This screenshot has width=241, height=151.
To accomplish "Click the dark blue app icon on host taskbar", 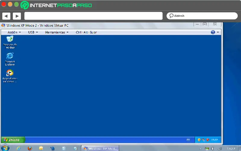I will pyautogui.click(x=52, y=148).
